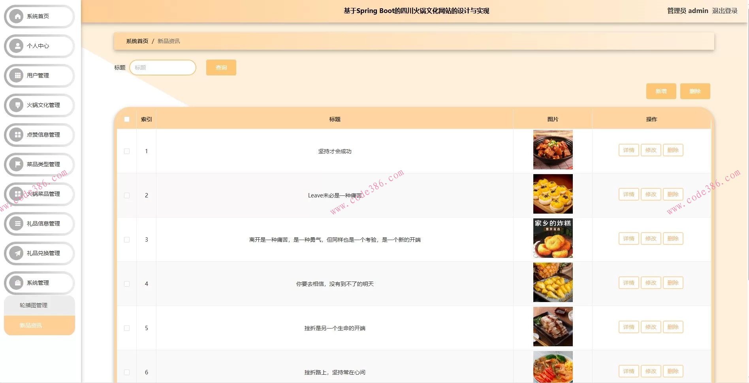
Task: Open 菜品类型管理 with its flag icon
Action: tap(17, 164)
